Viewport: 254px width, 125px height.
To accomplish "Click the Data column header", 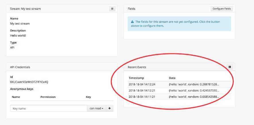I will point(172,78).
